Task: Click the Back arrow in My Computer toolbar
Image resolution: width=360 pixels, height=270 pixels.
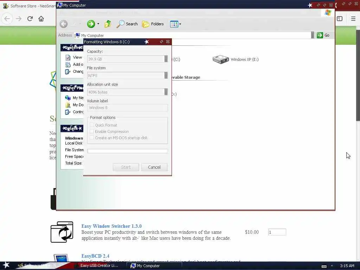Action: click(x=64, y=24)
